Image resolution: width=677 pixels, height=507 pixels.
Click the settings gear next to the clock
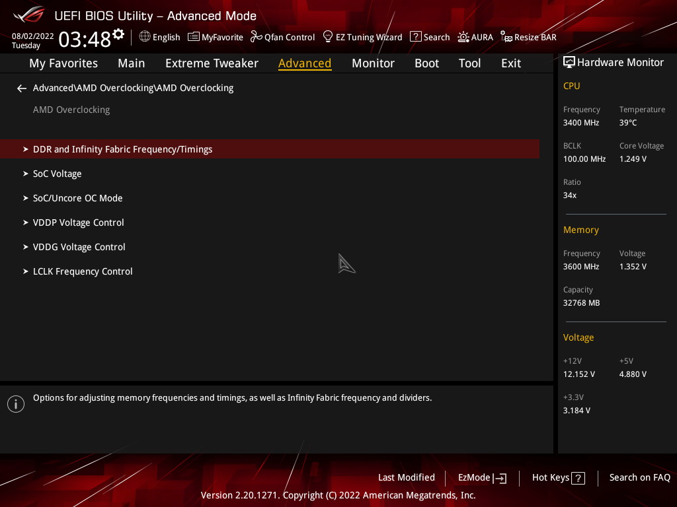point(118,34)
